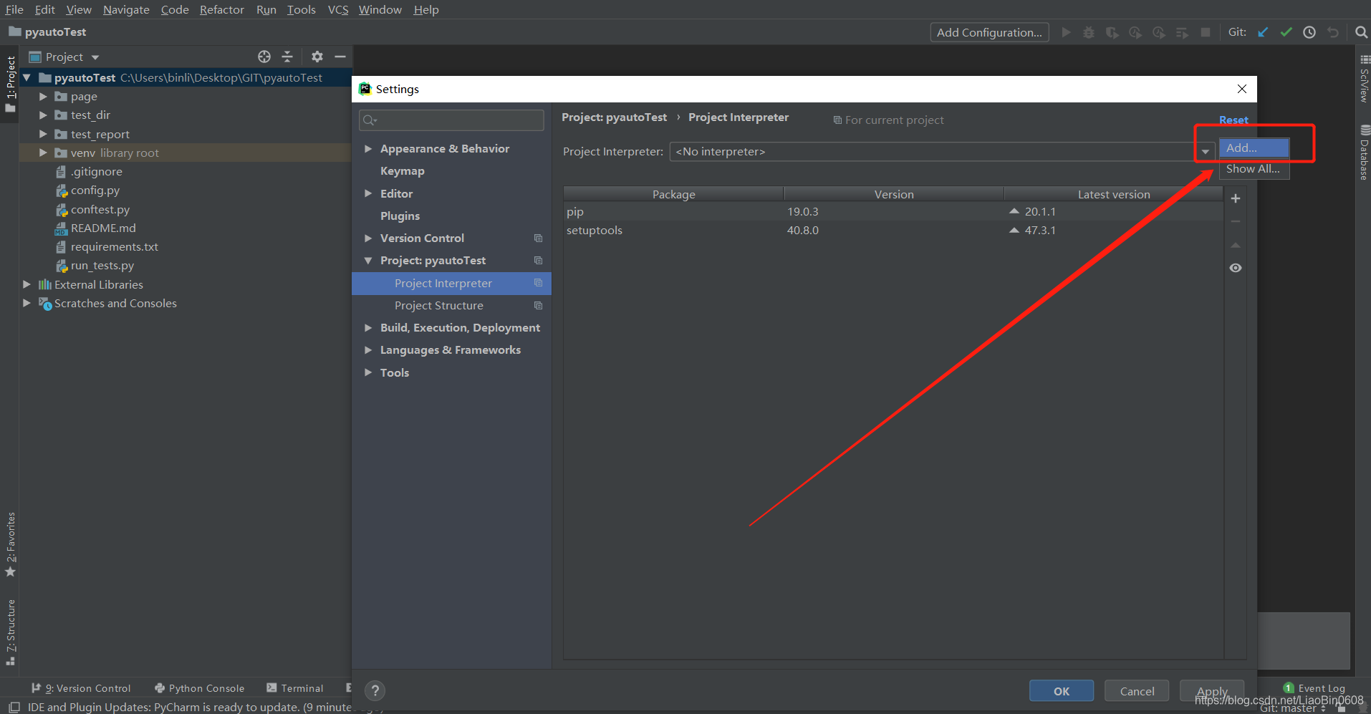The image size is (1371, 714).
Task: Open the Project Interpreter dropdown arrow
Action: (x=1206, y=152)
